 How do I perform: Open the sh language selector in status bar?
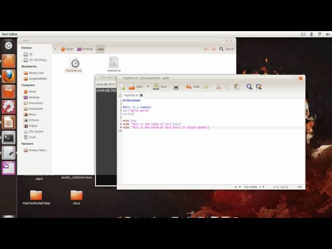[x=238, y=187]
